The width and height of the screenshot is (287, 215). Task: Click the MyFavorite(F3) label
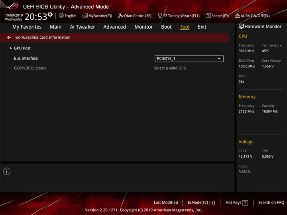tap(100, 16)
